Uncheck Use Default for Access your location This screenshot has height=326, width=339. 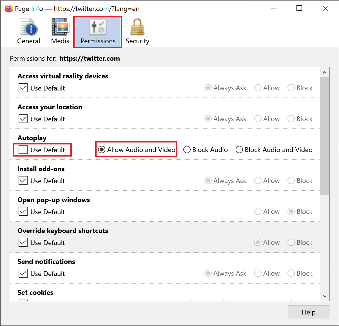coord(23,119)
